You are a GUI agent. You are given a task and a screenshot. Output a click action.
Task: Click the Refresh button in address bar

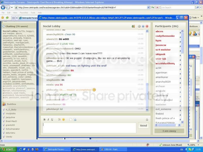click(153, 8)
